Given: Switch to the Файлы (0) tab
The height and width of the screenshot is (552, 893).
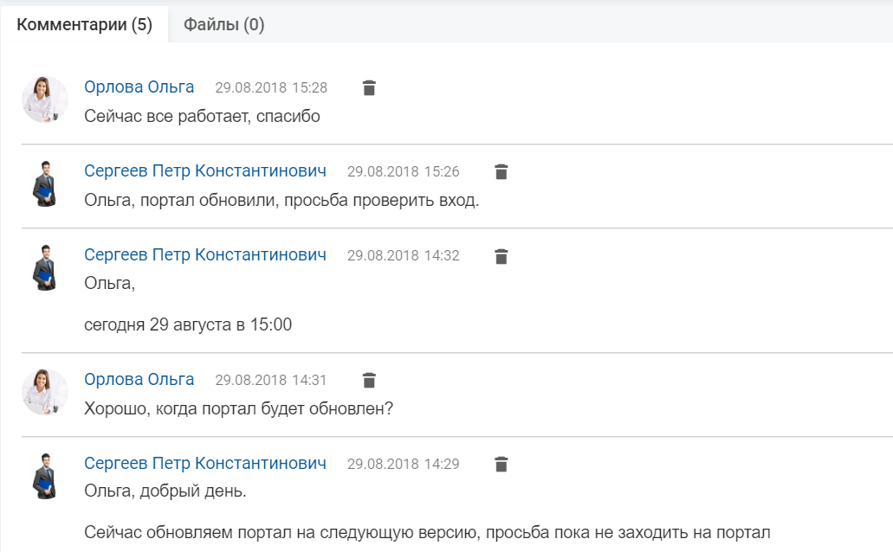Looking at the screenshot, I should tap(223, 24).
